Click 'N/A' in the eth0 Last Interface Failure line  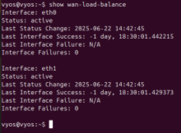pyautogui.click(x=95, y=44)
